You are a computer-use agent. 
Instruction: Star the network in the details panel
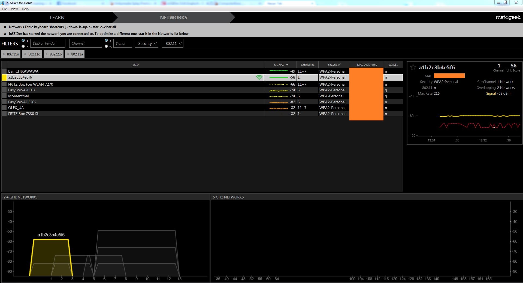(413, 67)
